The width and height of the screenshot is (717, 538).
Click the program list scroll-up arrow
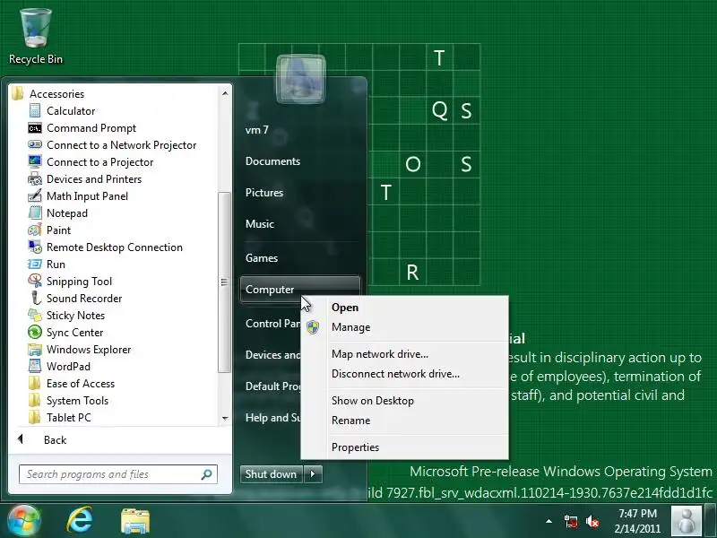point(225,94)
